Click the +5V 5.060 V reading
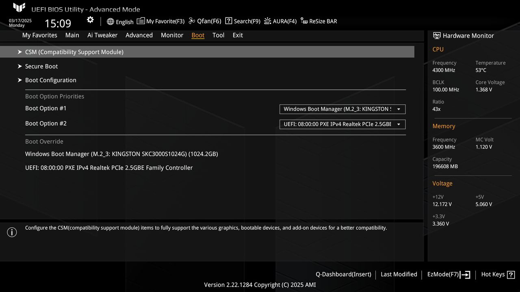Viewport: 520px width, 292px height. (484, 204)
